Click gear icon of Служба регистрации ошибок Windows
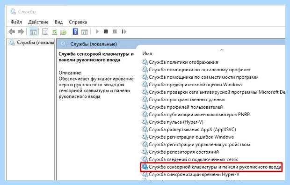The image size is (290, 185). pyautogui.click(x=145, y=137)
